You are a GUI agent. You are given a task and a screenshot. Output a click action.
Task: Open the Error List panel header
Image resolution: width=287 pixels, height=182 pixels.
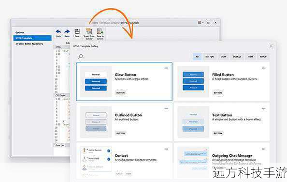click(62, 145)
